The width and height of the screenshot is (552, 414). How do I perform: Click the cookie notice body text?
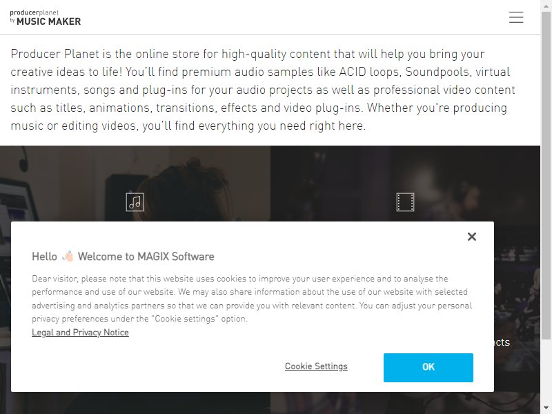tap(252, 299)
